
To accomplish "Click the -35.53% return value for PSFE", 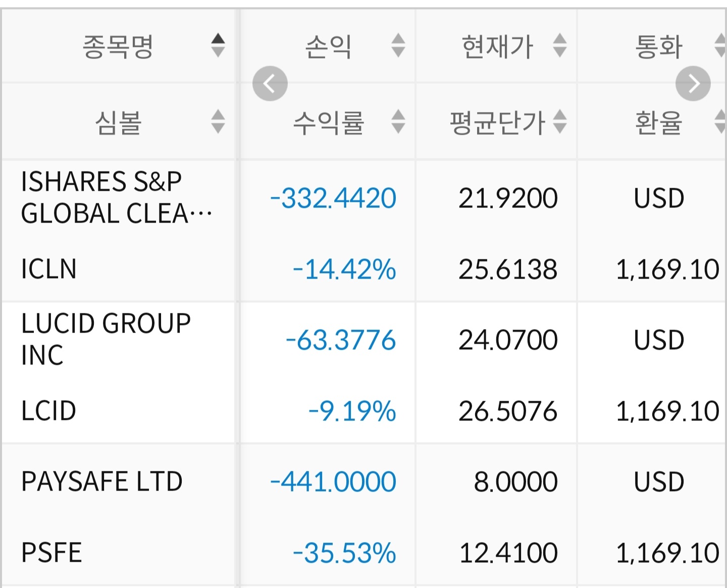I will [344, 553].
